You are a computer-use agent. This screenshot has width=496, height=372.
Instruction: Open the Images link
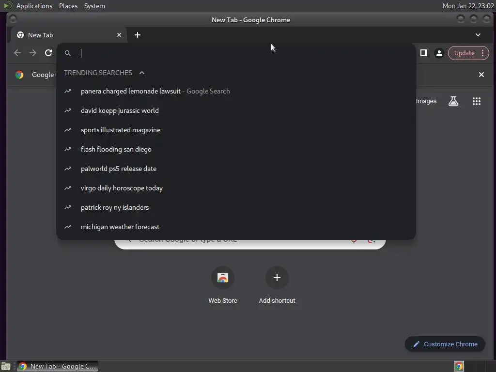pyautogui.click(x=426, y=101)
